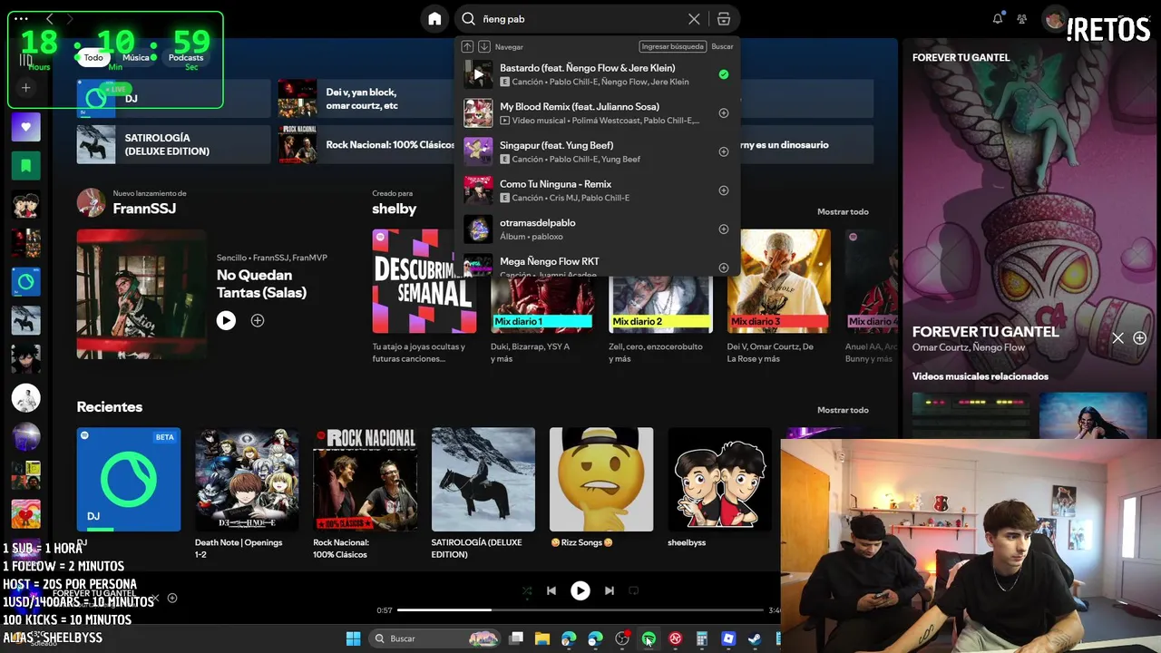Open the Windows Start menu
Image resolution: width=1161 pixels, height=653 pixels.
353,638
